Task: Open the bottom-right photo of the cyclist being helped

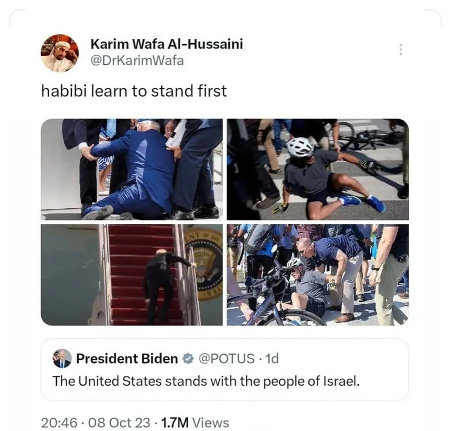Action: (x=318, y=275)
